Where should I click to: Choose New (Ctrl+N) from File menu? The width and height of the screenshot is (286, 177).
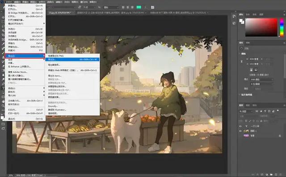(x=25, y=6)
